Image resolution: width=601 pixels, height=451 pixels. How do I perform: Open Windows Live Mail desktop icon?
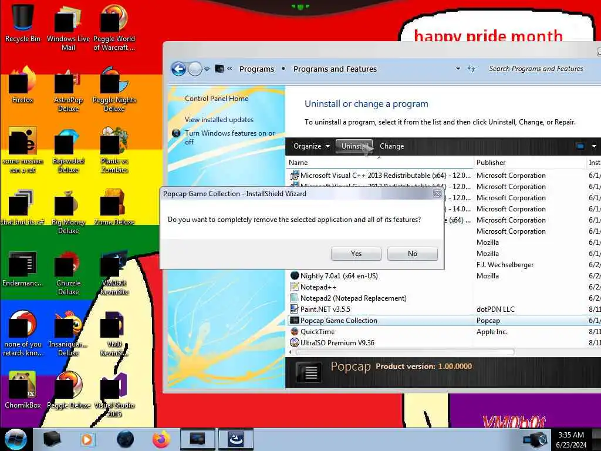68,28
